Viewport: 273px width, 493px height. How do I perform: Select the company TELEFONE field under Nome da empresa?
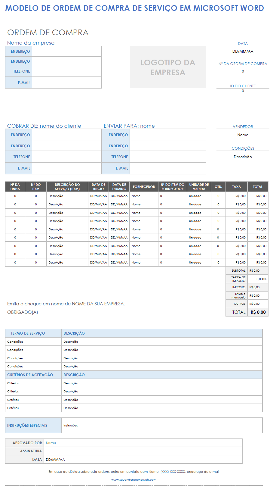pos(66,71)
